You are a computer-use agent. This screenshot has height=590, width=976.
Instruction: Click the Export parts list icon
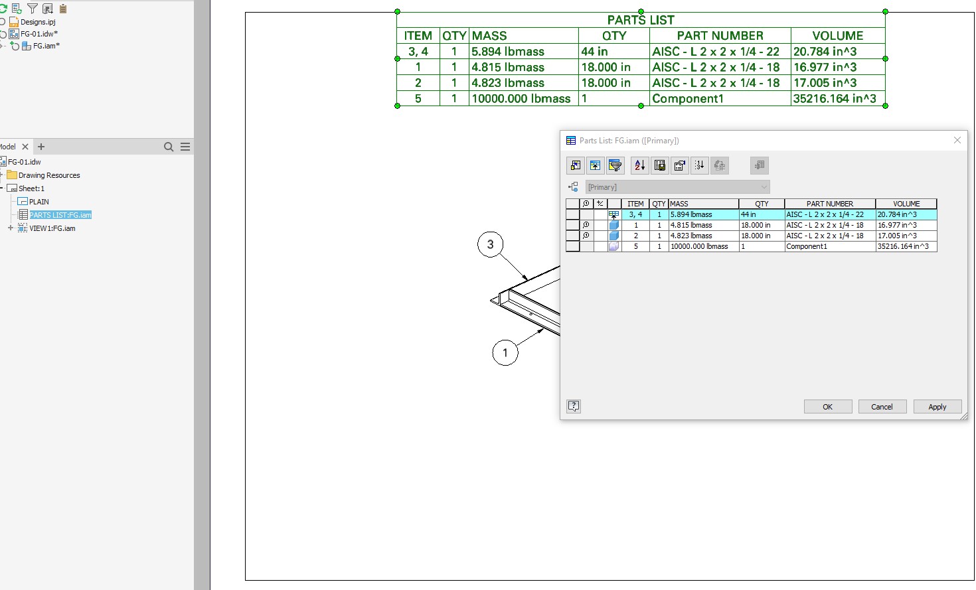[660, 165]
